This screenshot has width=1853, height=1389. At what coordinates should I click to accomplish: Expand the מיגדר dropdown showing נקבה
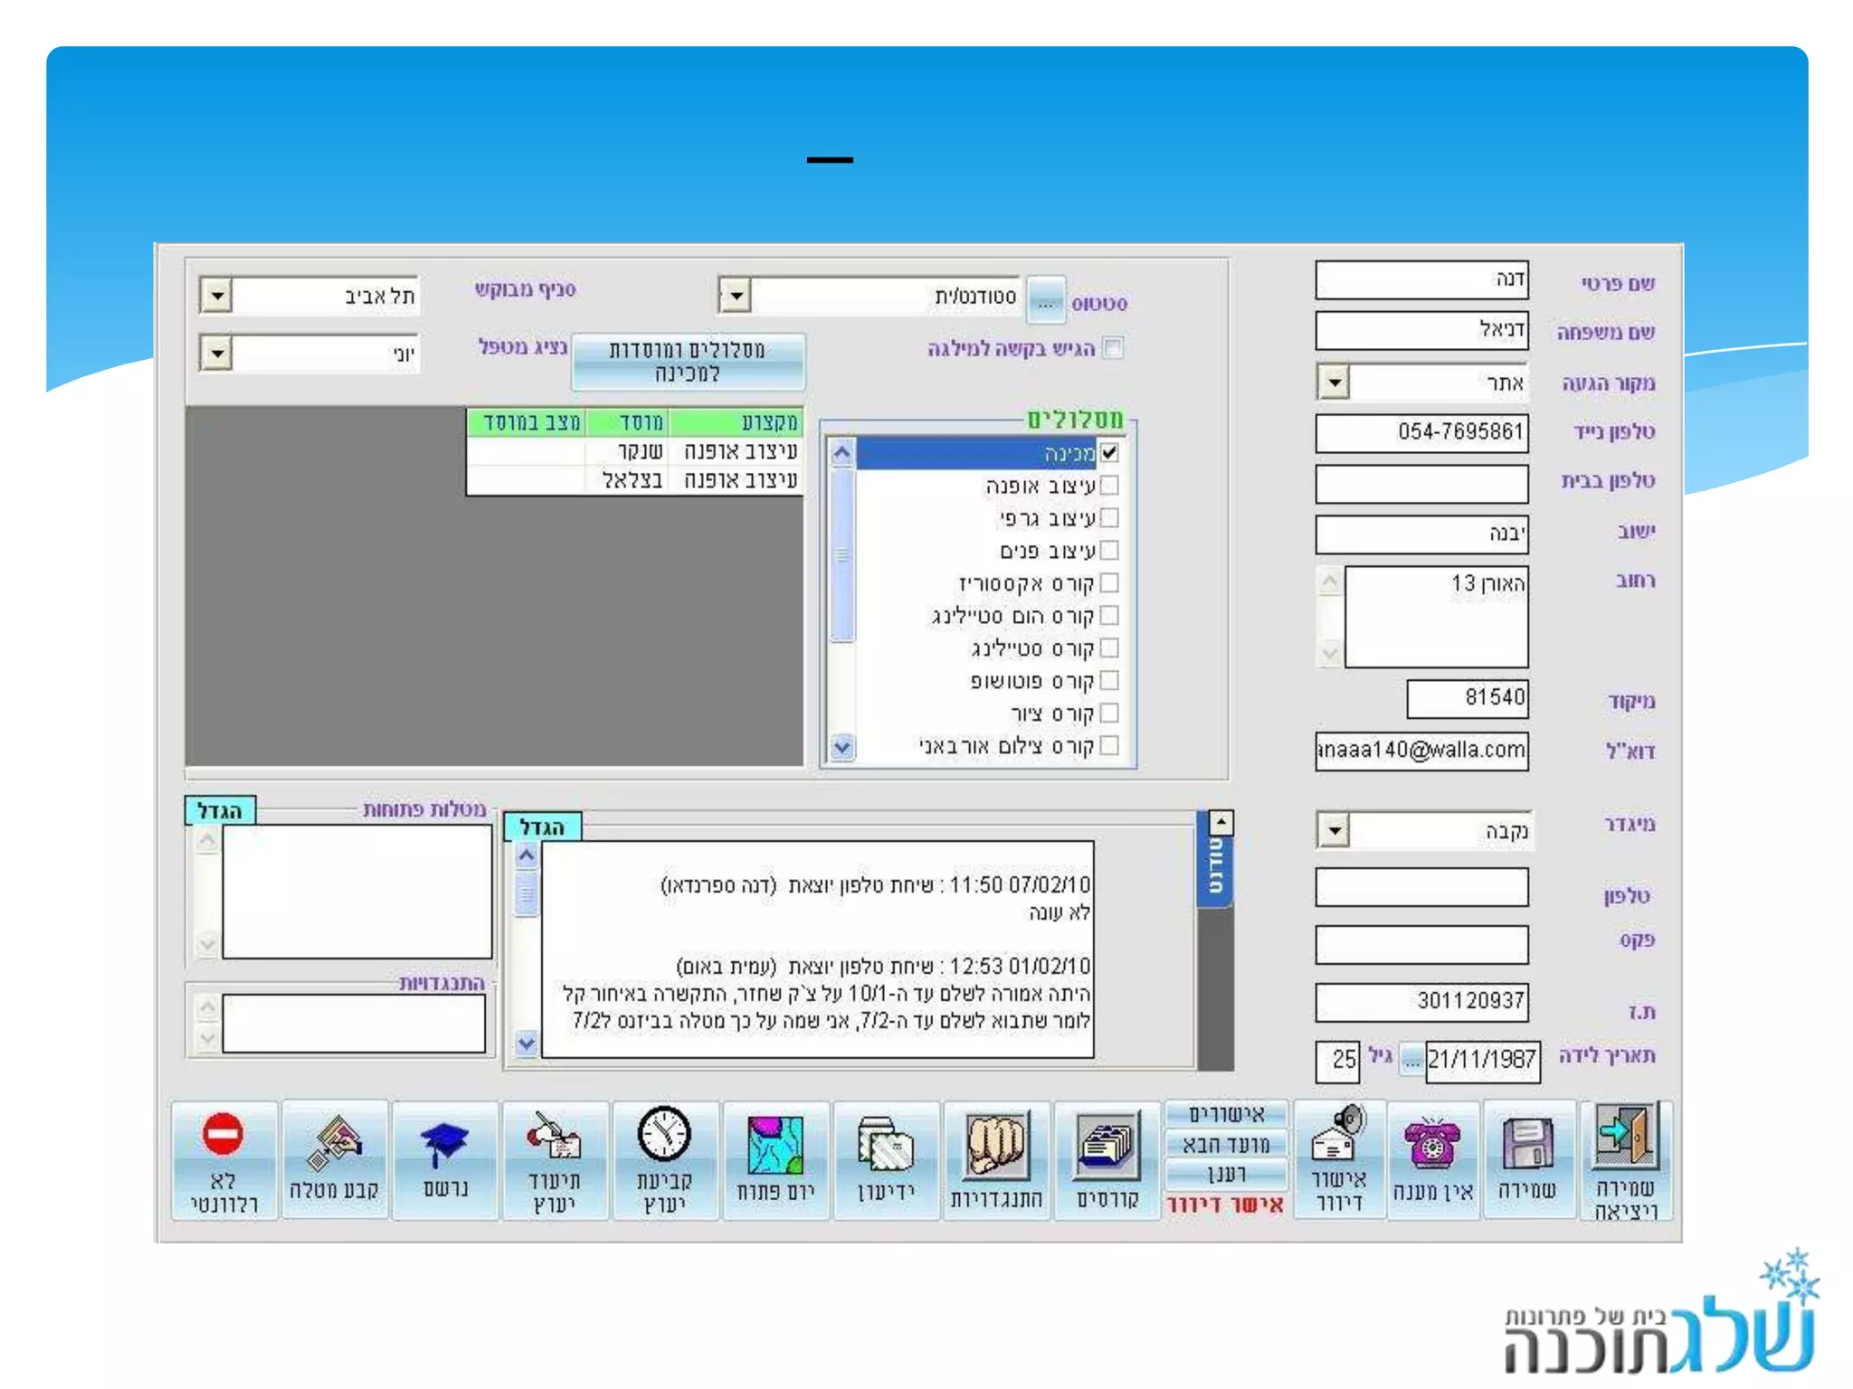(x=1334, y=830)
